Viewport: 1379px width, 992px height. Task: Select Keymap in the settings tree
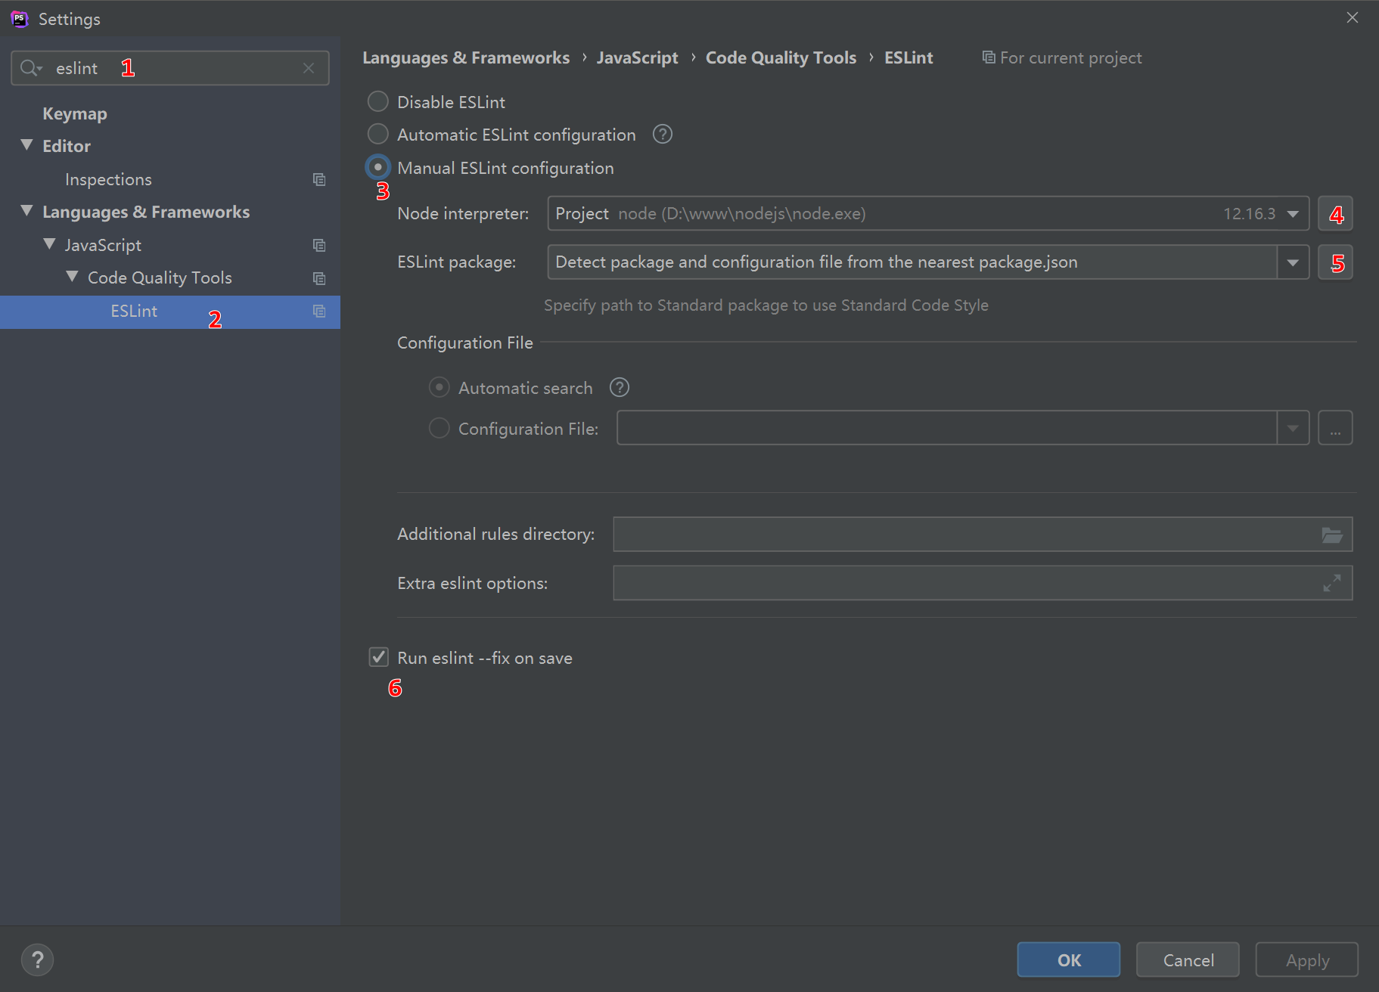[x=75, y=114]
